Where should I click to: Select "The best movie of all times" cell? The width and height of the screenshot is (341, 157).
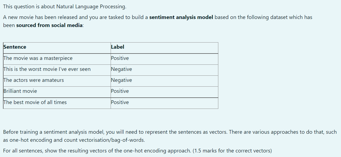pyautogui.click(x=35, y=102)
